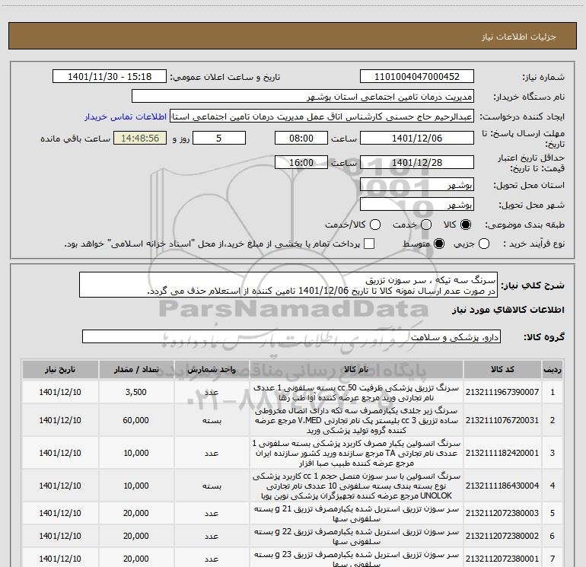Select the کالا/خدمت radio button
Viewport: 586px width, 567px height.
(x=375, y=225)
